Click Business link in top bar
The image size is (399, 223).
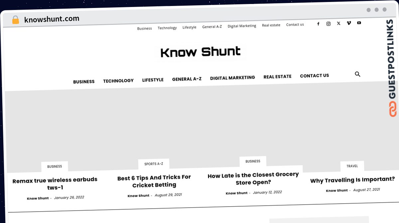click(145, 29)
